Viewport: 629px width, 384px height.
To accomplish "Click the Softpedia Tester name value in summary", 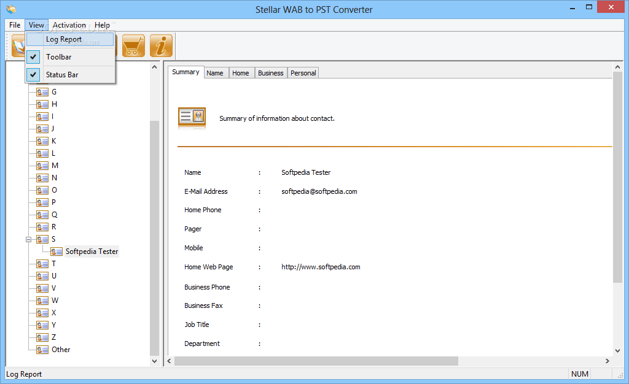I will tap(306, 172).
